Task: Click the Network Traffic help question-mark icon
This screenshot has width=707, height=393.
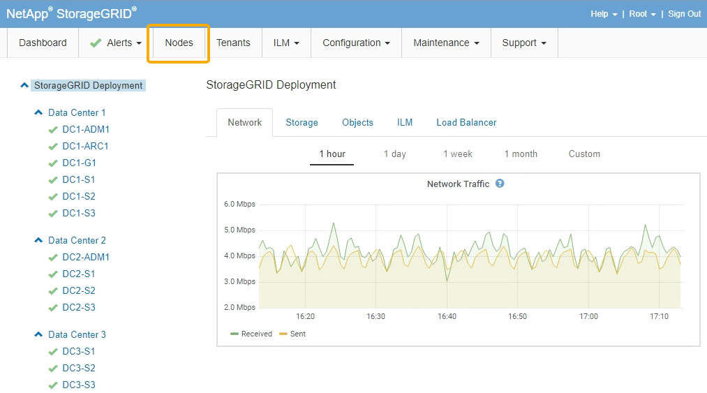Action: point(500,184)
